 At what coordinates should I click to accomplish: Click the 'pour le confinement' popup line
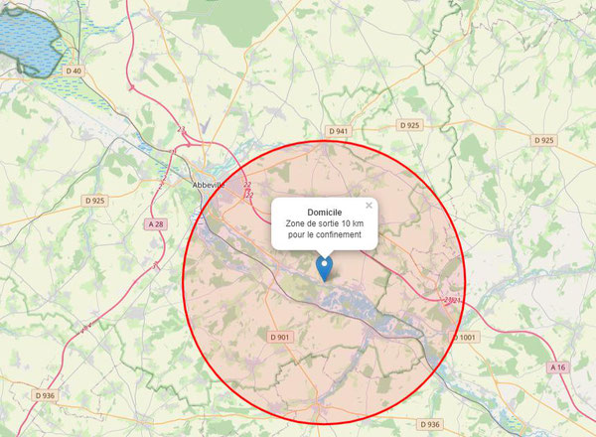tap(324, 234)
